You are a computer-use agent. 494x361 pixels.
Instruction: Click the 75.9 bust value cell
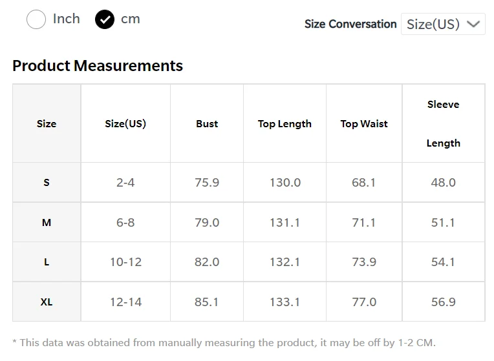click(x=207, y=182)
